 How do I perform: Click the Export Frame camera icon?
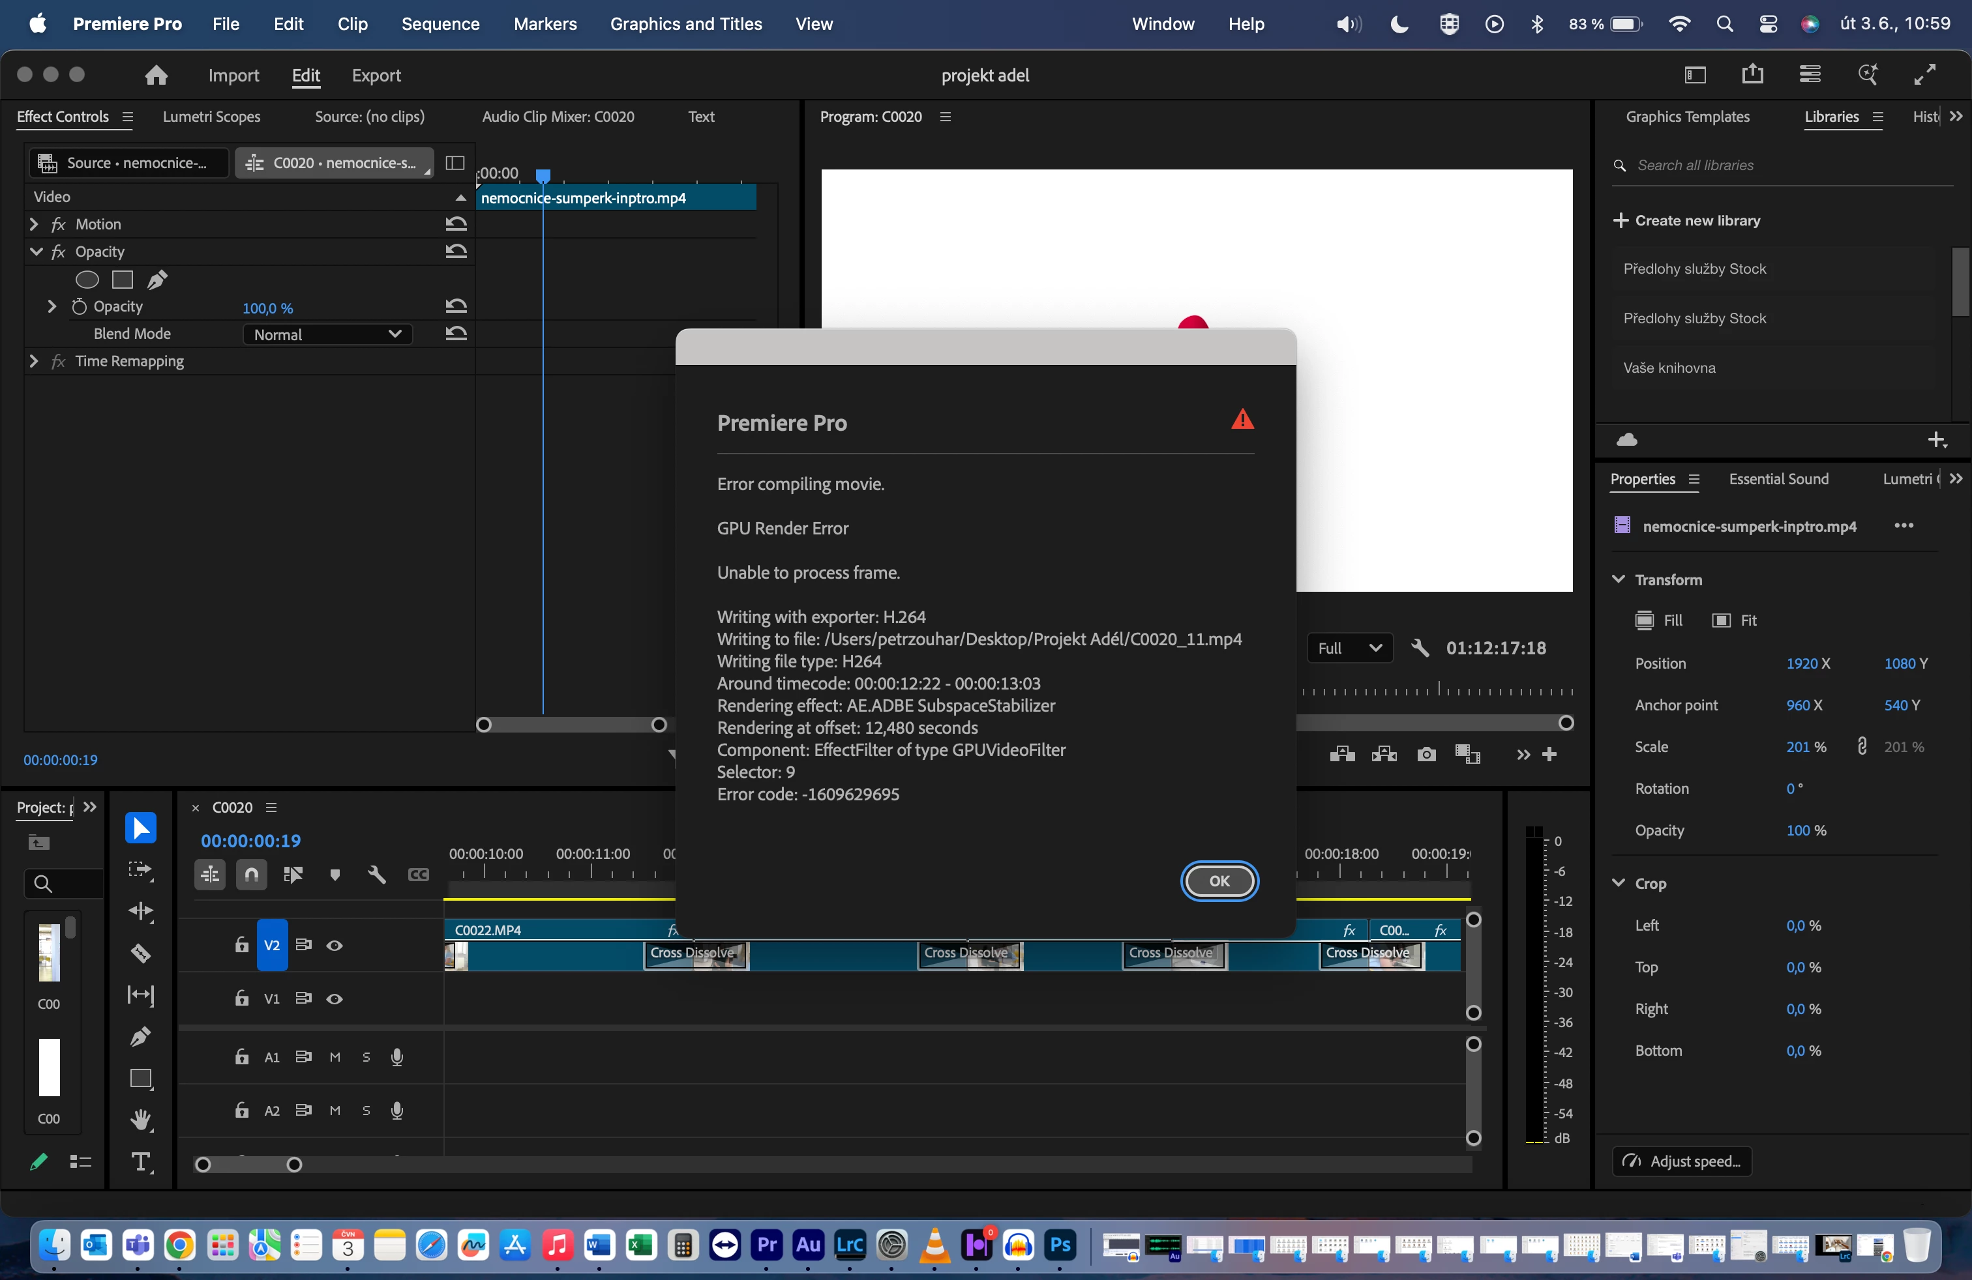(1426, 754)
